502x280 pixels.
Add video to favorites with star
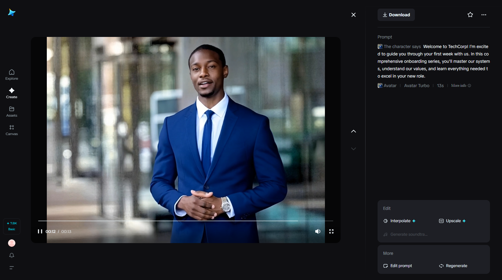(470, 15)
